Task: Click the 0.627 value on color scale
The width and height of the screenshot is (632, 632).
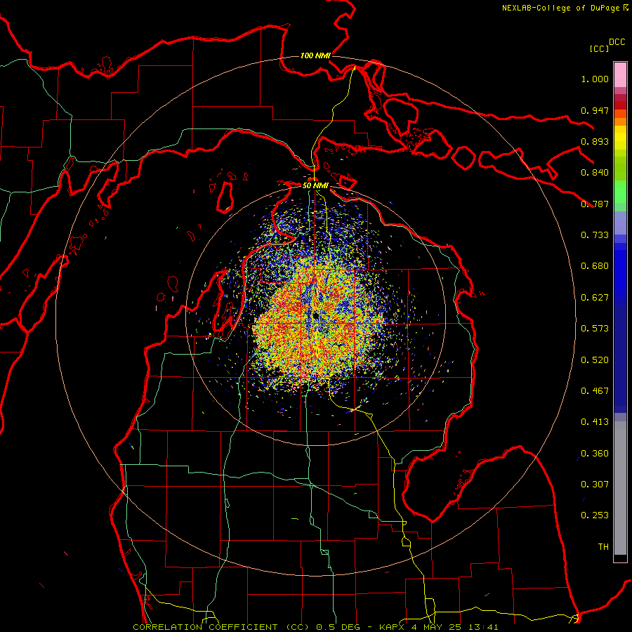Action: tap(595, 298)
